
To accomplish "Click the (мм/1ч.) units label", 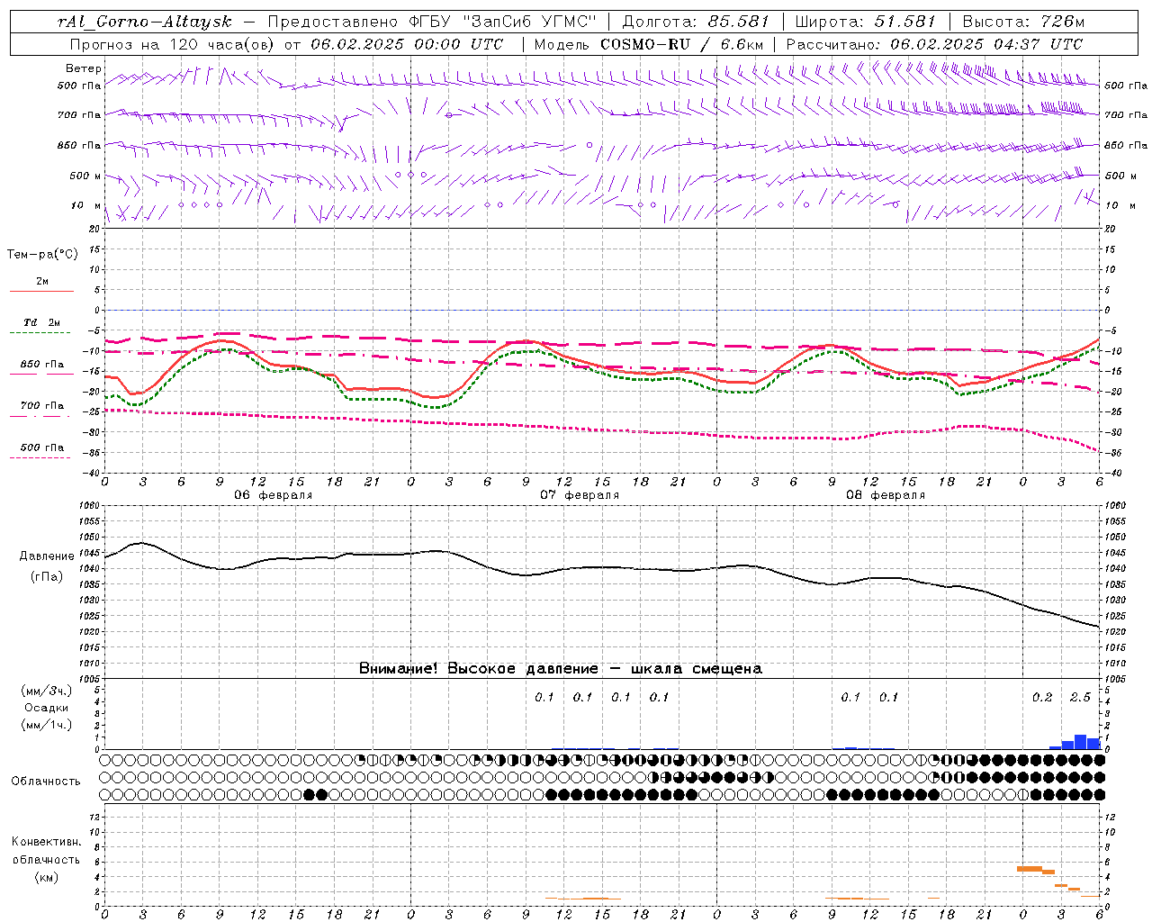I will [x=47, y=725].
